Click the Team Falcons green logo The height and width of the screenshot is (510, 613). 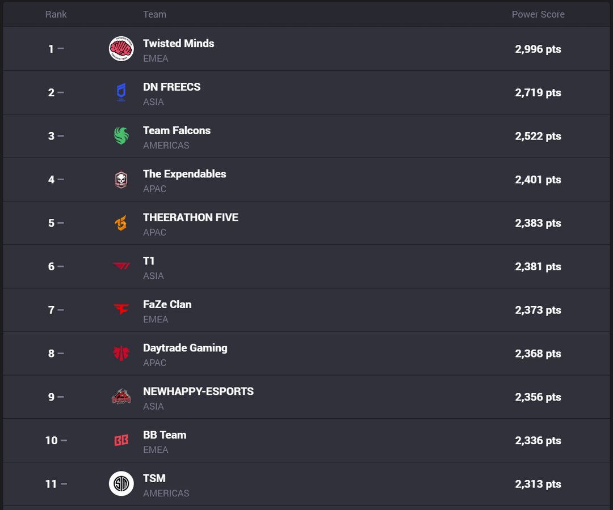121,136
